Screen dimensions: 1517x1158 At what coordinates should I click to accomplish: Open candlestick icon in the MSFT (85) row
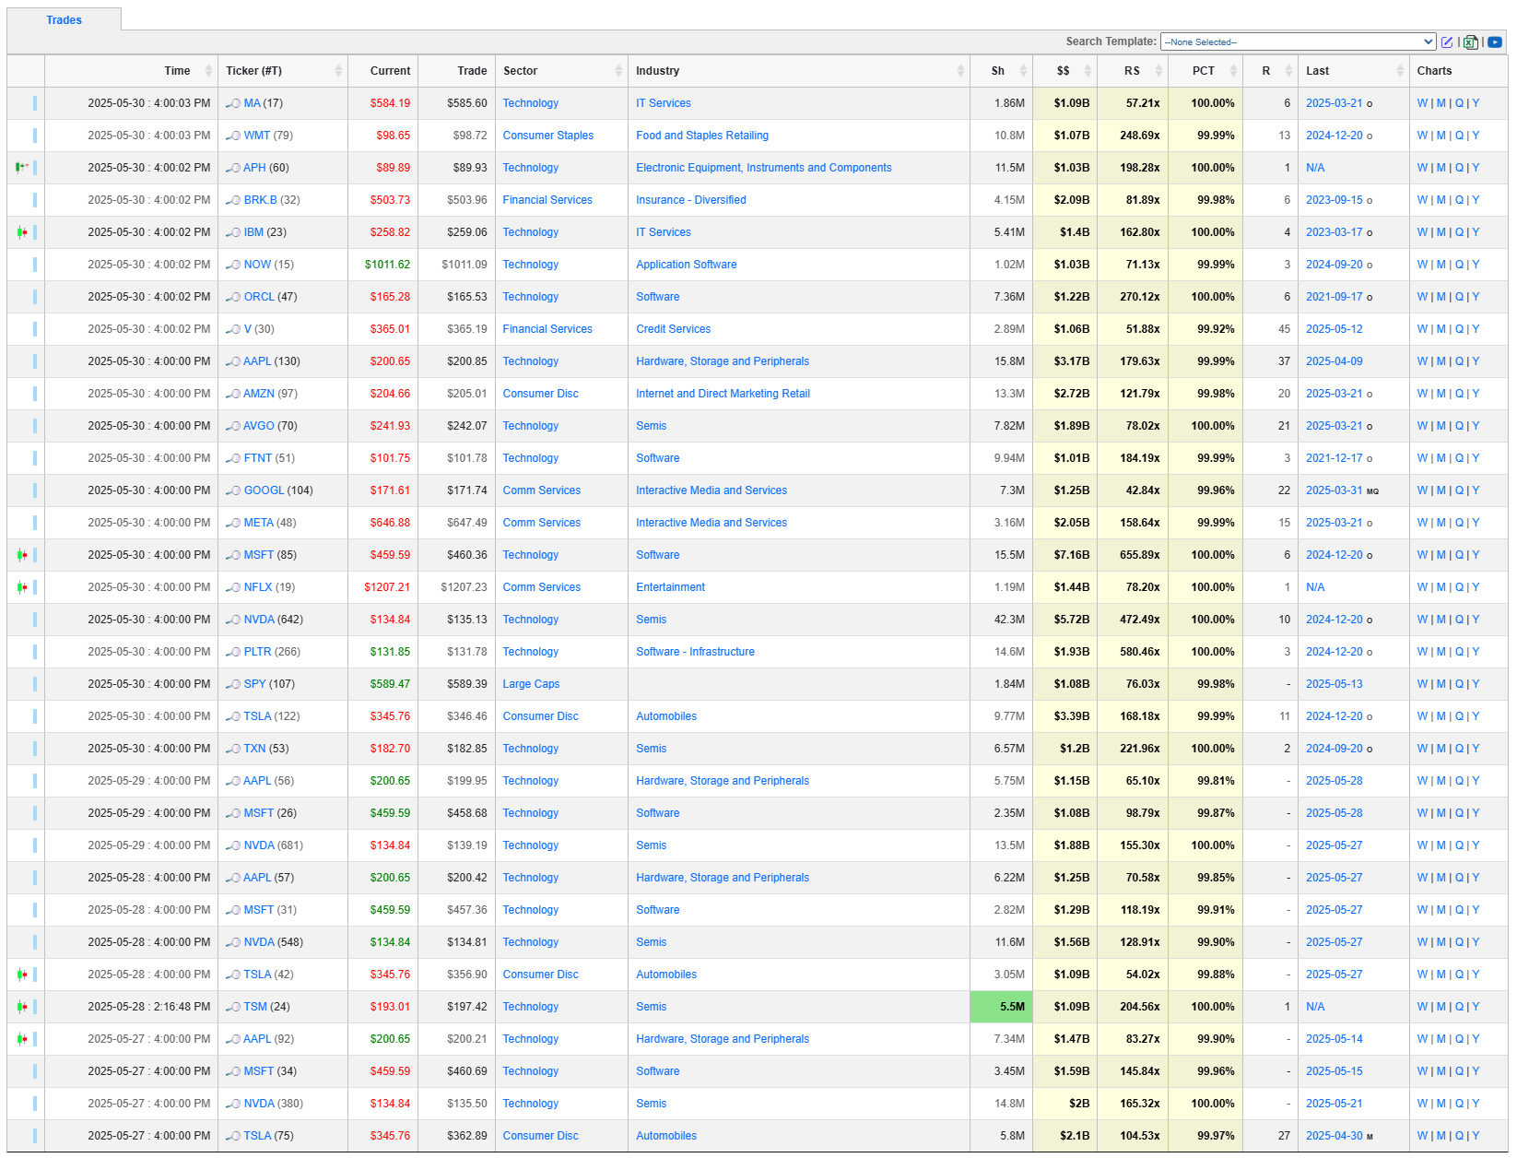(22, 555)
